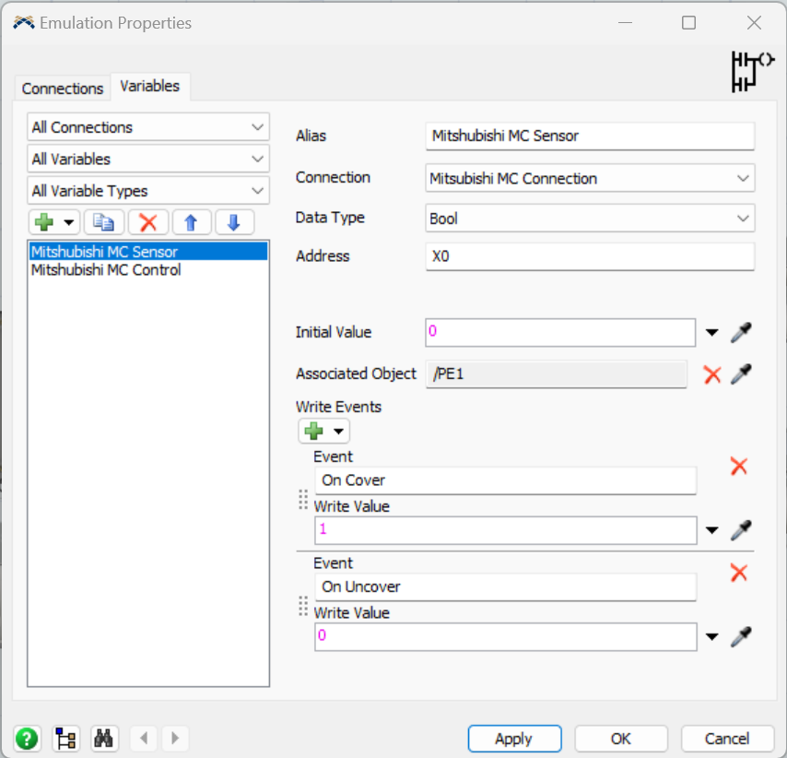Remove the /PE1 associated object
787x758 pixels.
pos(711,374)
